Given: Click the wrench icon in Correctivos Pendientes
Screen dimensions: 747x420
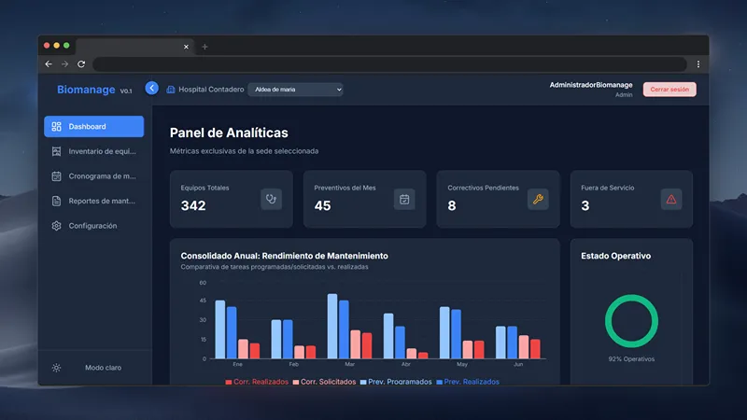Looking at the screenshot, I should (538, 199).
